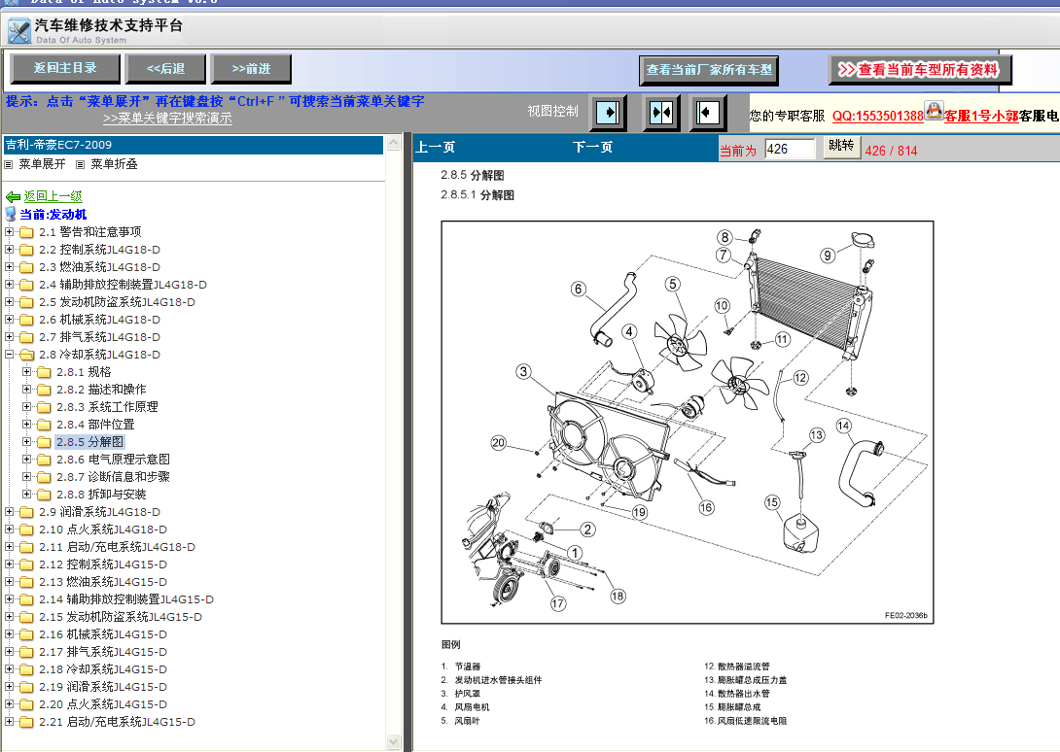Click the wrench logo icon of platform

coord(19,32)
